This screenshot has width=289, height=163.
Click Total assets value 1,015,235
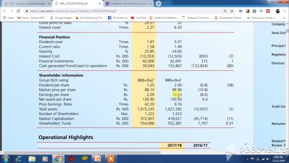tap(146, 109)
